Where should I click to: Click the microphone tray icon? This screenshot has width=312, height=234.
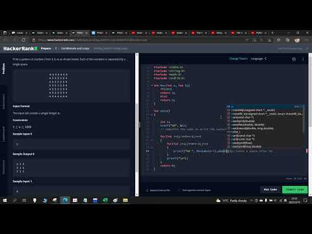266,200
